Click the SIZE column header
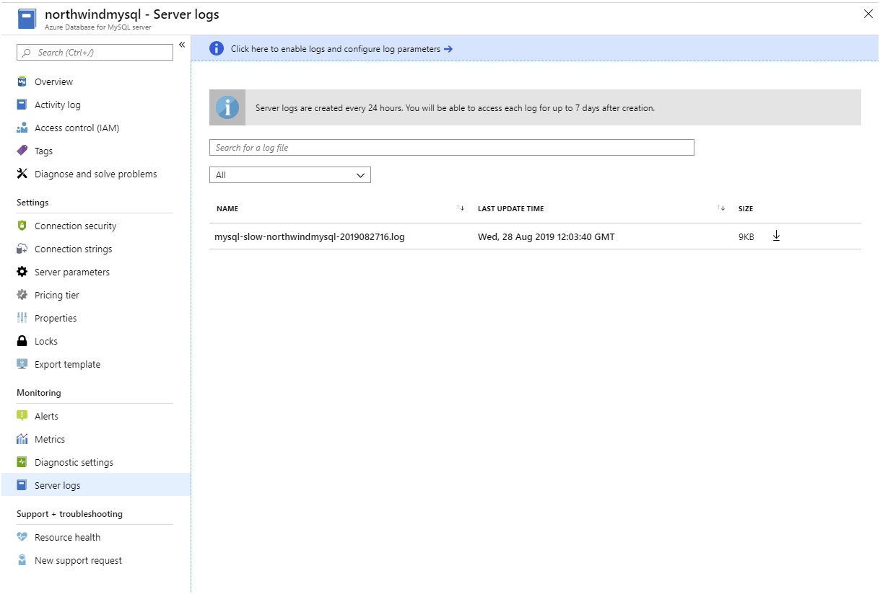Viewport: 880px width, 594px height. 746,208
